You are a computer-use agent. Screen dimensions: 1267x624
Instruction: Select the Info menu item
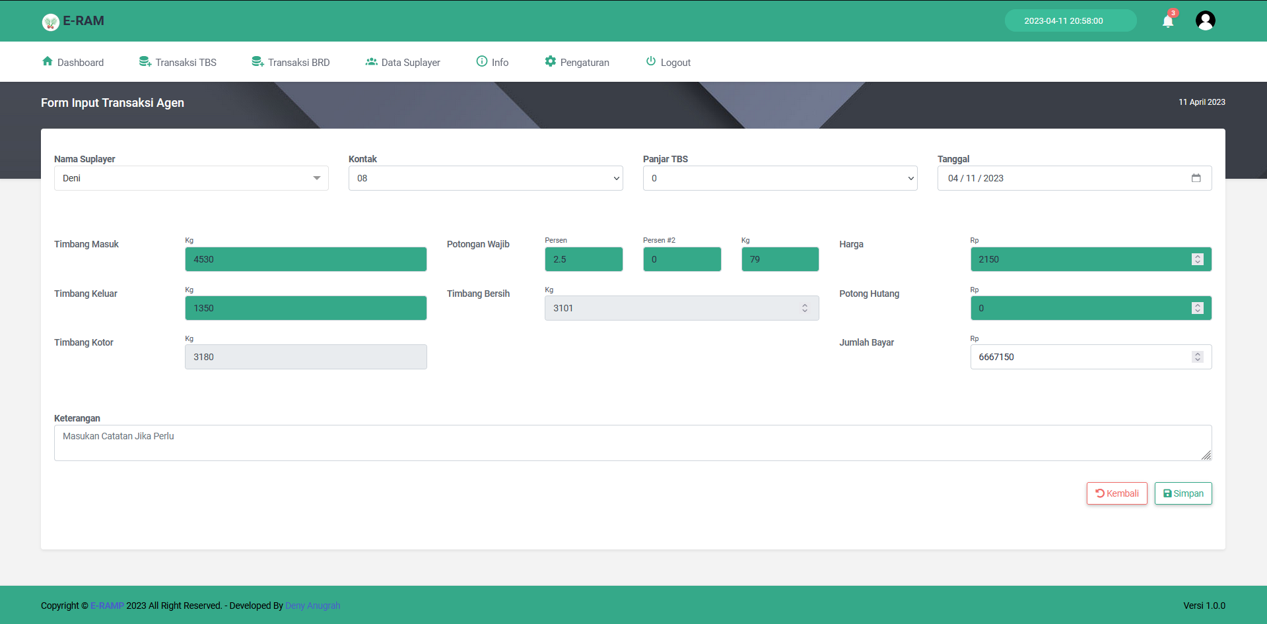[493, 61]
